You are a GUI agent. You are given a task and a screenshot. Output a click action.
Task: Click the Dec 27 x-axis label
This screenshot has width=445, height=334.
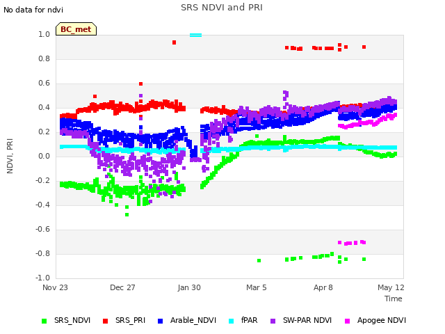(x=122, y=287)
